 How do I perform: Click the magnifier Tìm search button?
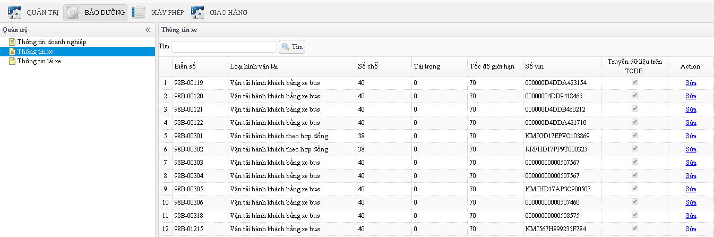click(x=292, y=47)
